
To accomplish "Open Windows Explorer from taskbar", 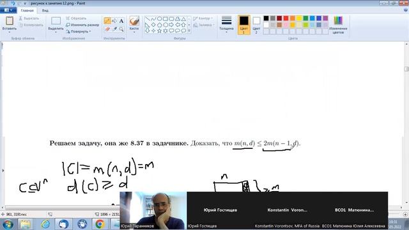I will [26, 224].
